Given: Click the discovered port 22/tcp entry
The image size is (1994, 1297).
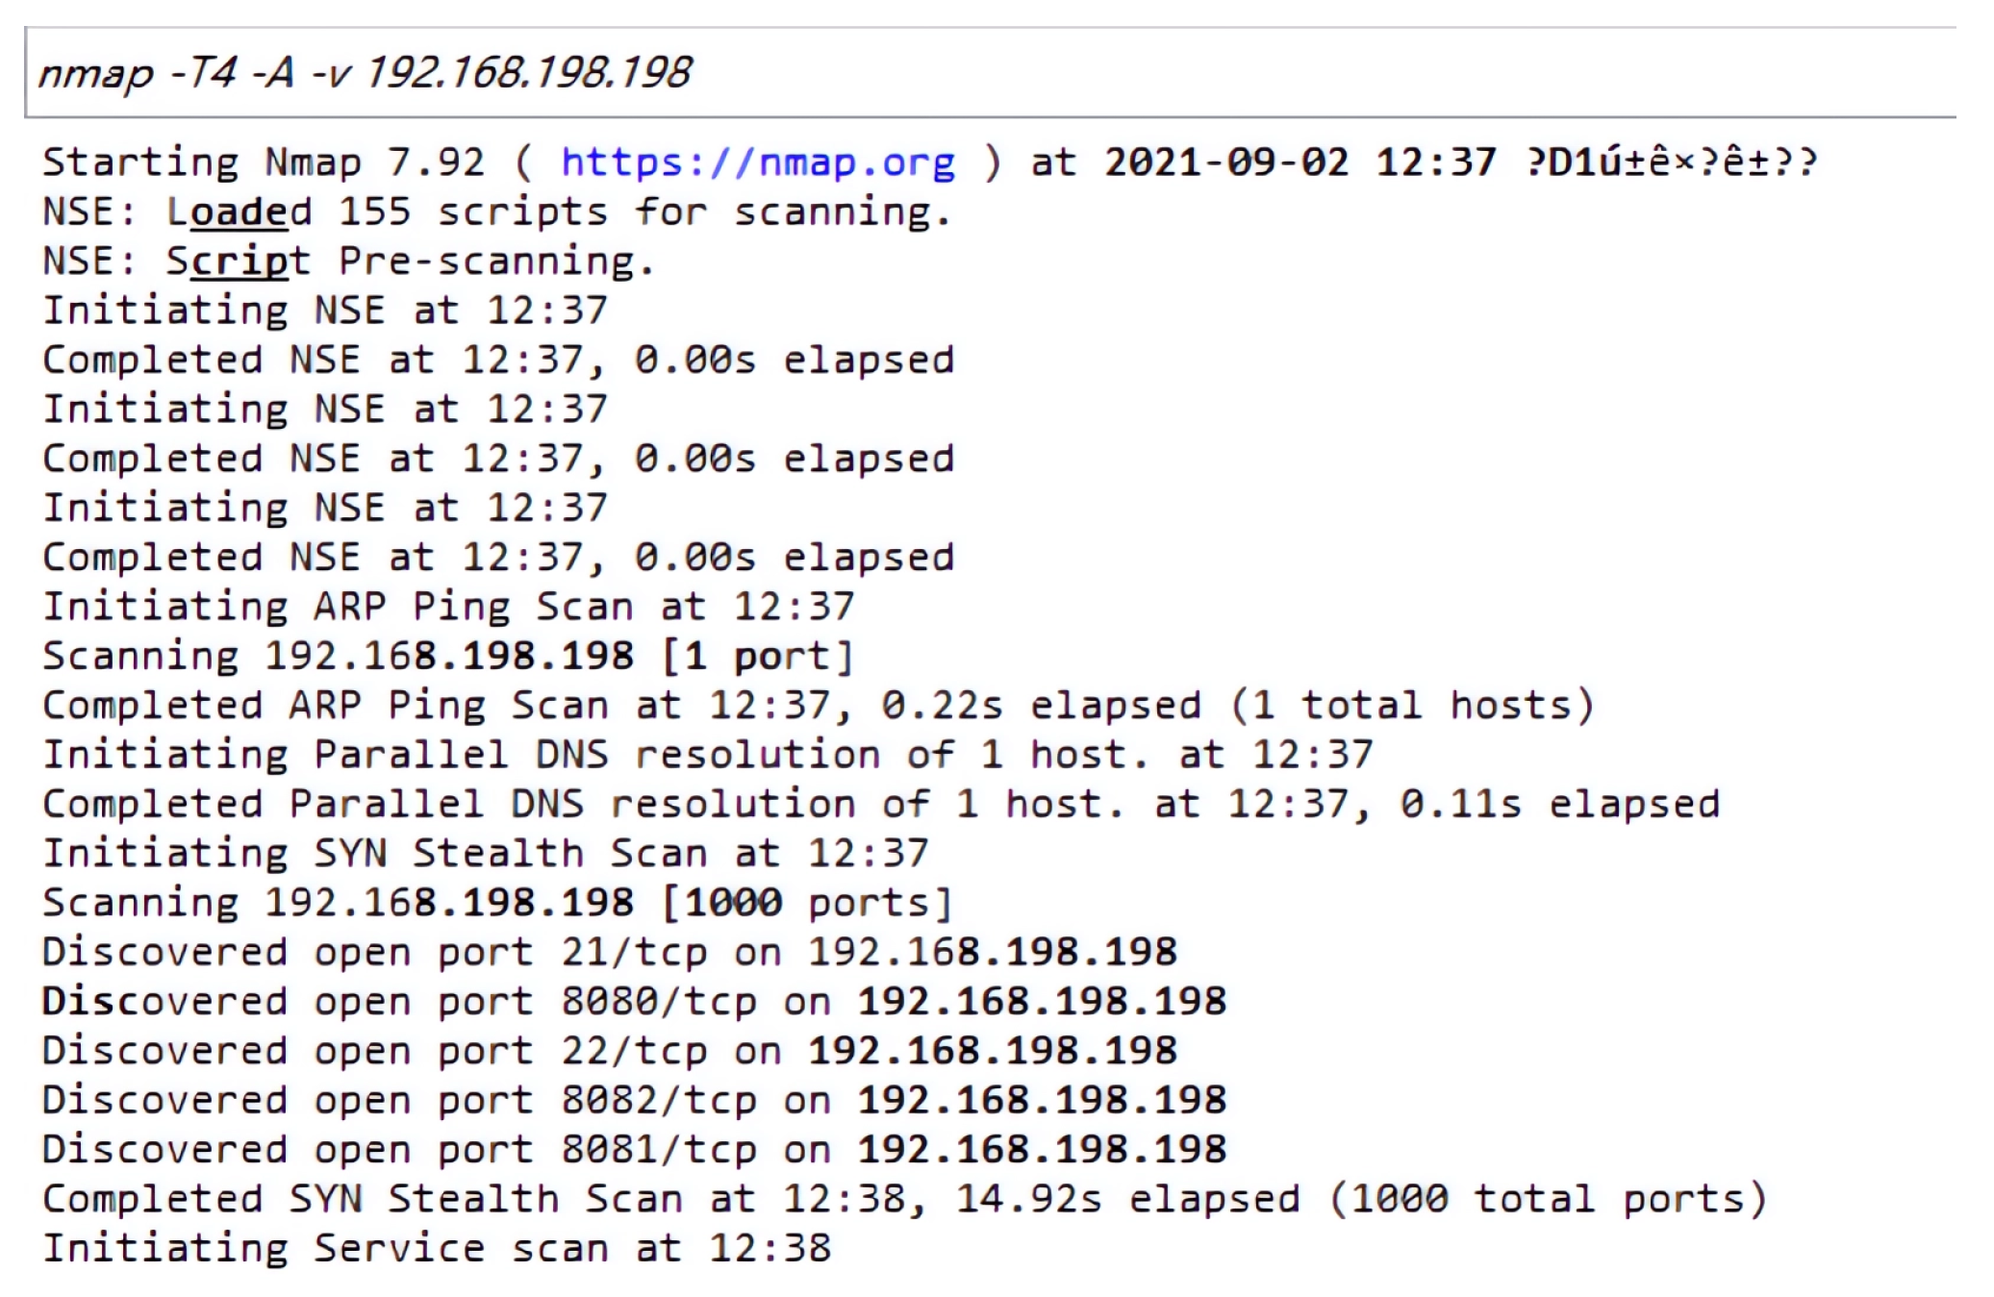Looking at the screenshot, I should pos(609,1051).
